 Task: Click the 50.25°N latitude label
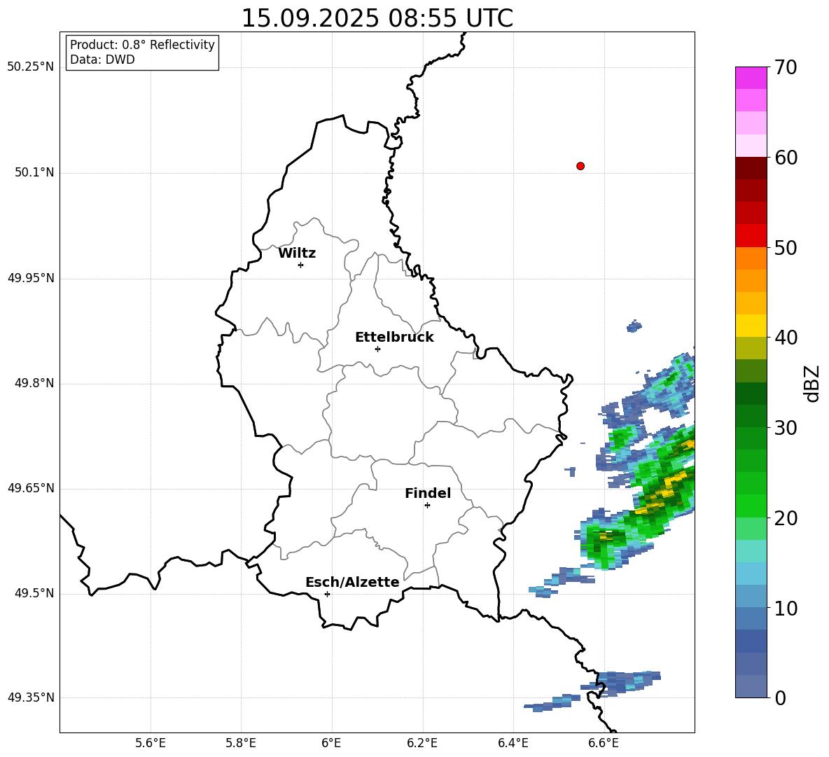(31, 67)
